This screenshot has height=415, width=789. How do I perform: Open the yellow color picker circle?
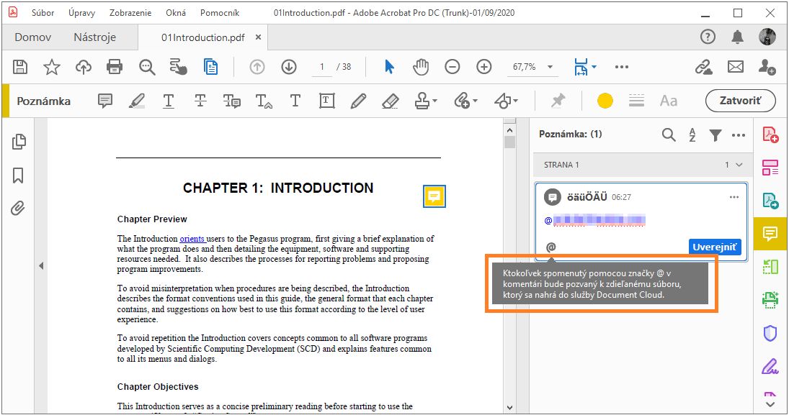click(x=605, y=101)
